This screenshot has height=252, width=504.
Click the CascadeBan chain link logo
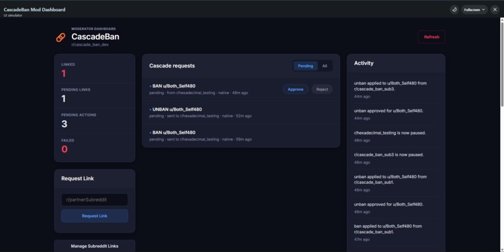click(61, 38)
